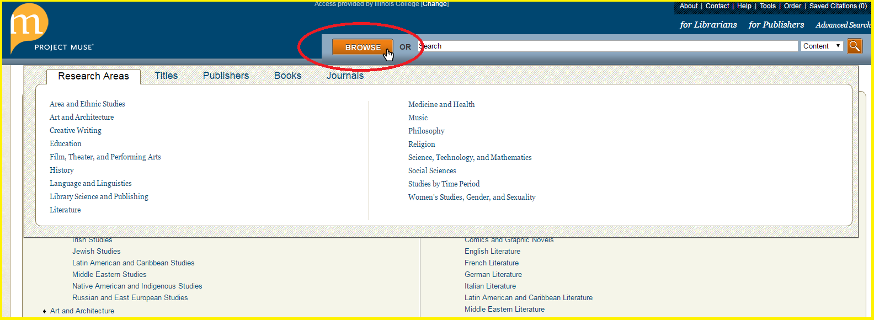
Task: Switch to the Research Areas tab
Action: point(93,76)
